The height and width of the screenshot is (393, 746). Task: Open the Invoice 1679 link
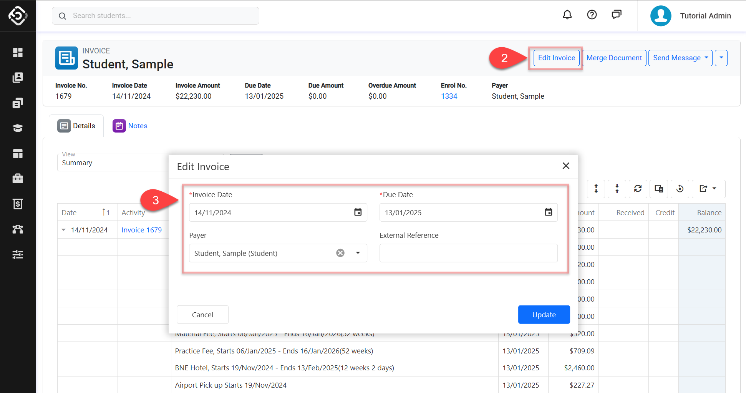pyautogui.click(x=141, y=230)
